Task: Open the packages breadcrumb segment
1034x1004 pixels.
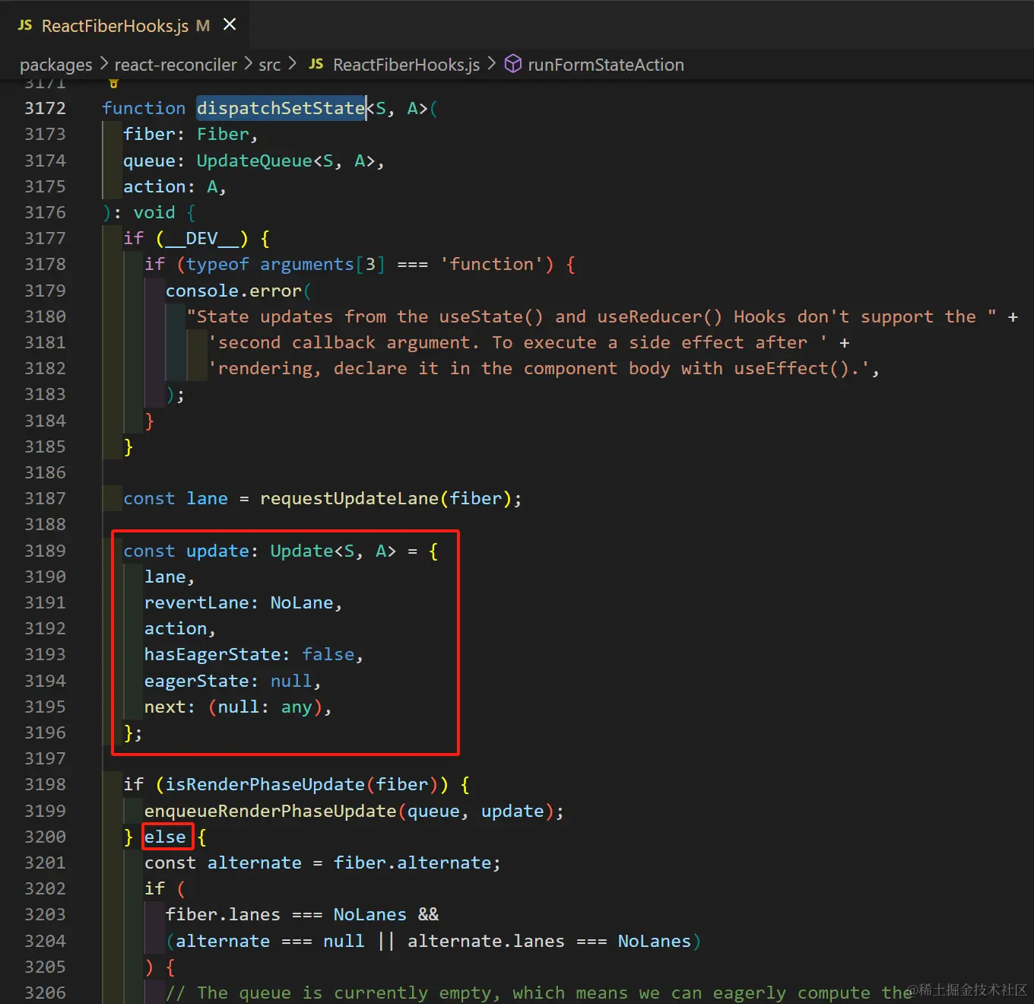Action: pos(56,65)
